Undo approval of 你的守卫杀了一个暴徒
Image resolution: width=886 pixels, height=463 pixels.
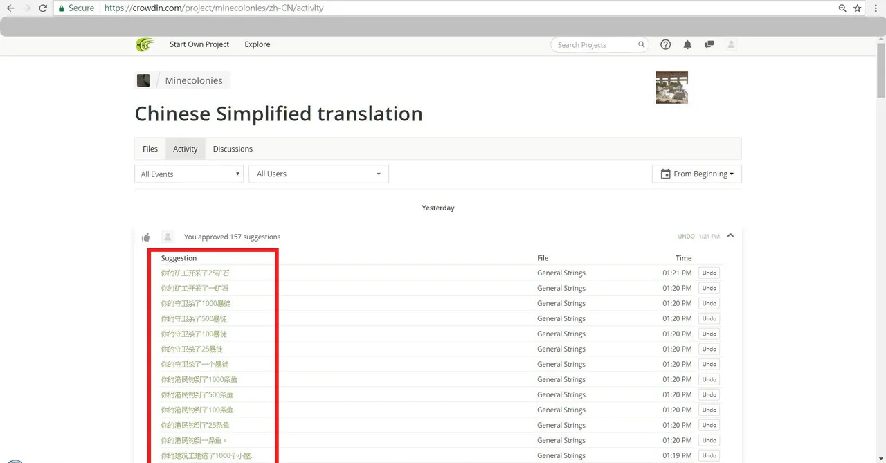click(709, 364)
